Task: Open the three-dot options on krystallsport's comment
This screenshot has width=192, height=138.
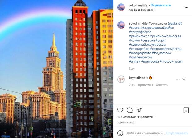Action: (178, 79)
